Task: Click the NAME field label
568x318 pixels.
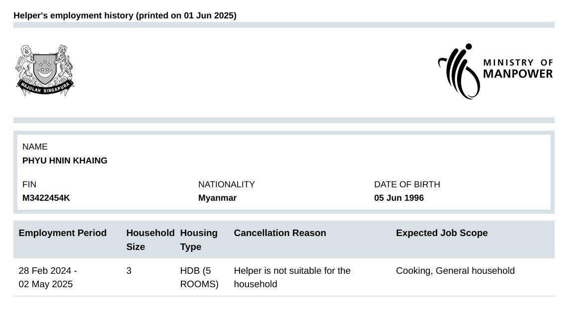Action: click(35, 147)
